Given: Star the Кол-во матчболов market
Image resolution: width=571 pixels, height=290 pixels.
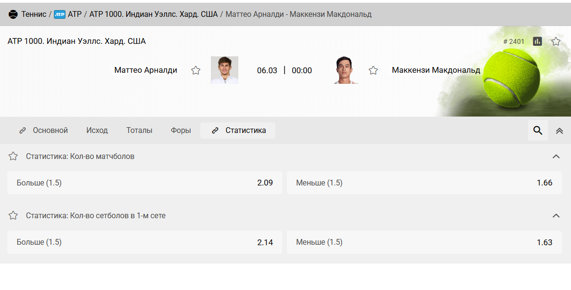Looking at the screenshot, I should point(13,156).
